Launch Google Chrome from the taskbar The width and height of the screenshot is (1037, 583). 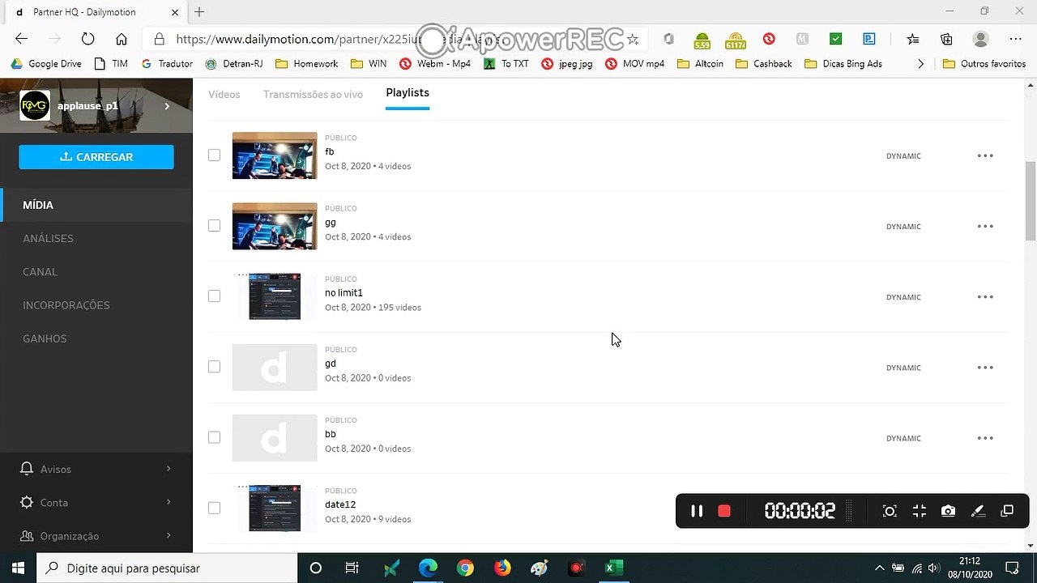465,568
